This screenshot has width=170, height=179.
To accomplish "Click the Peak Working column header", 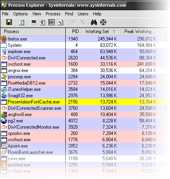I will pyautogui.click(x=140, y=31).
